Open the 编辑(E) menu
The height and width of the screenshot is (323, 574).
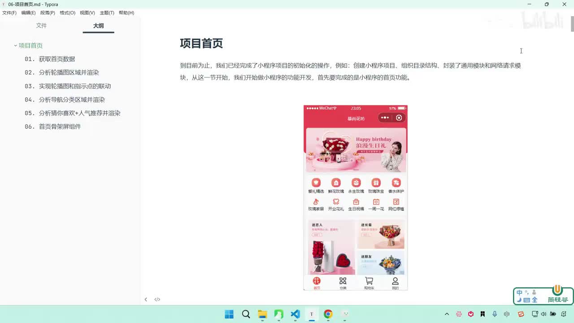click(x=28, y=13)
